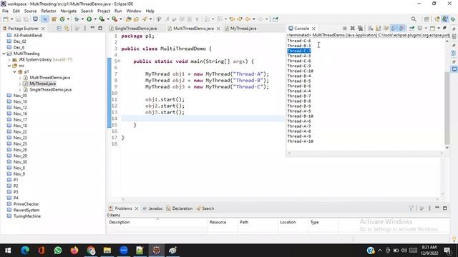Expand the JRE System Library node
Screen dimensions: 458x257
click(x=9, y=60)
